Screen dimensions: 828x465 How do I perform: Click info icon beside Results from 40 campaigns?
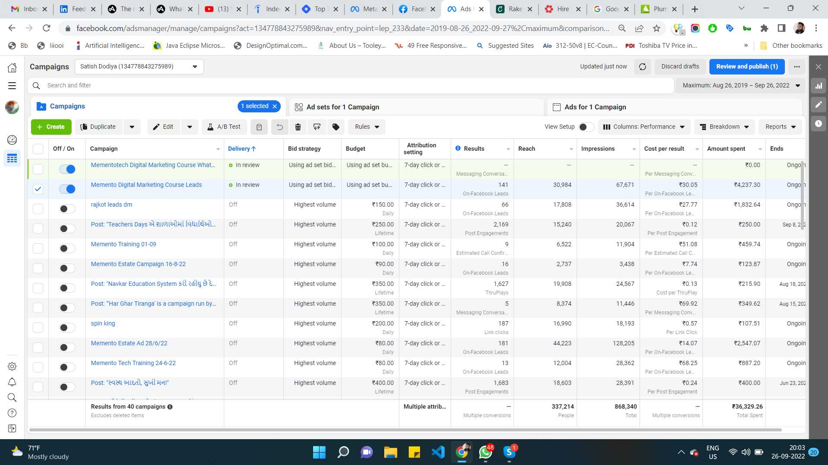tap(170, 407)
